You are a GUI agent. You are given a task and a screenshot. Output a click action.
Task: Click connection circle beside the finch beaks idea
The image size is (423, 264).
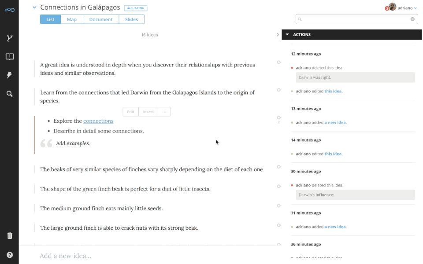pyautogui.click(x=279, y=167)
